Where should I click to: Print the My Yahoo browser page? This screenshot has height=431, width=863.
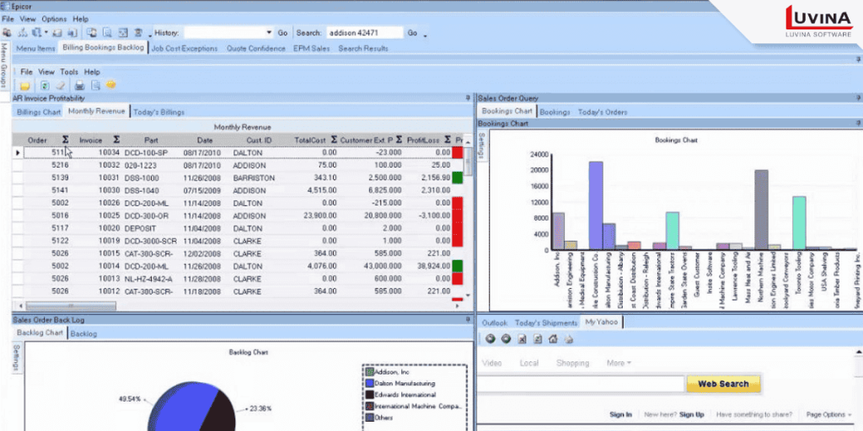pos(569,339)
